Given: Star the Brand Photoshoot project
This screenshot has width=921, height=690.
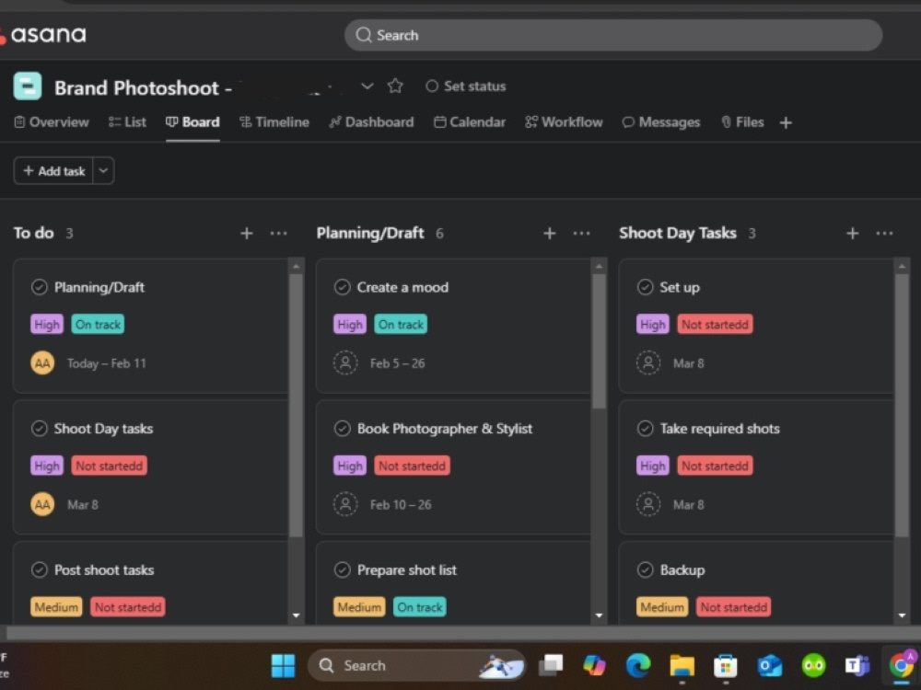Looking at the screenshot, I should pos(395,86).
